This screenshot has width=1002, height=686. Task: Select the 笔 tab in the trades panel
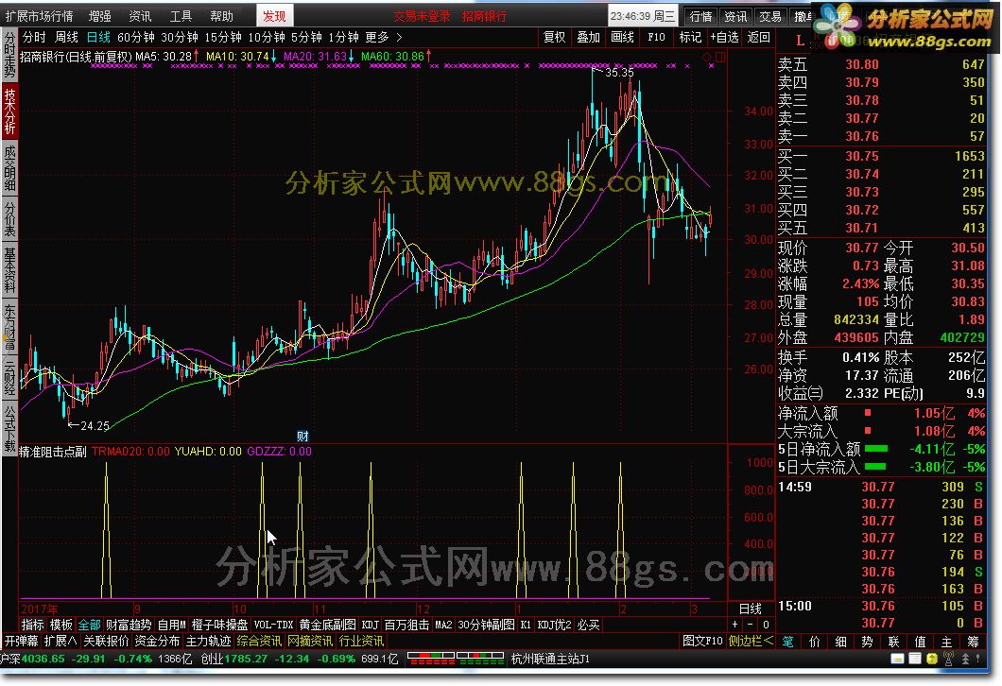tap(788, 642)
